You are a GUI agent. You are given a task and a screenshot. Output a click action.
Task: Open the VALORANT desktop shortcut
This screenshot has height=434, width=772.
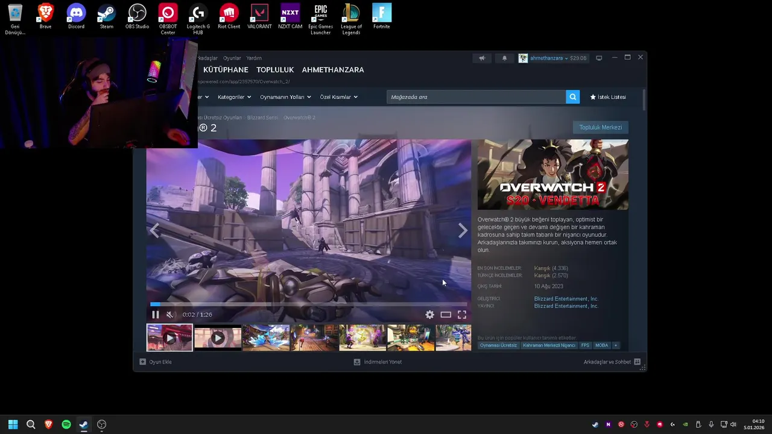click(259, 16)
